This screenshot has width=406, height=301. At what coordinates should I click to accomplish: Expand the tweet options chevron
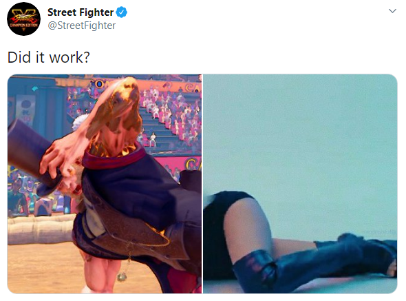[x=392, y=11]
